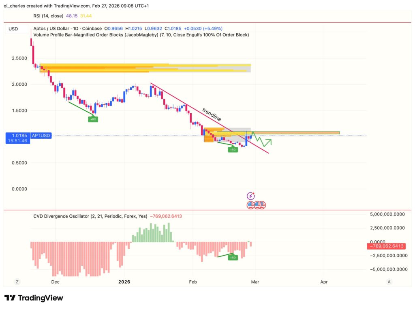Open the USD currency selector on the price axis

pyautogui.click(x=13, y=29)
